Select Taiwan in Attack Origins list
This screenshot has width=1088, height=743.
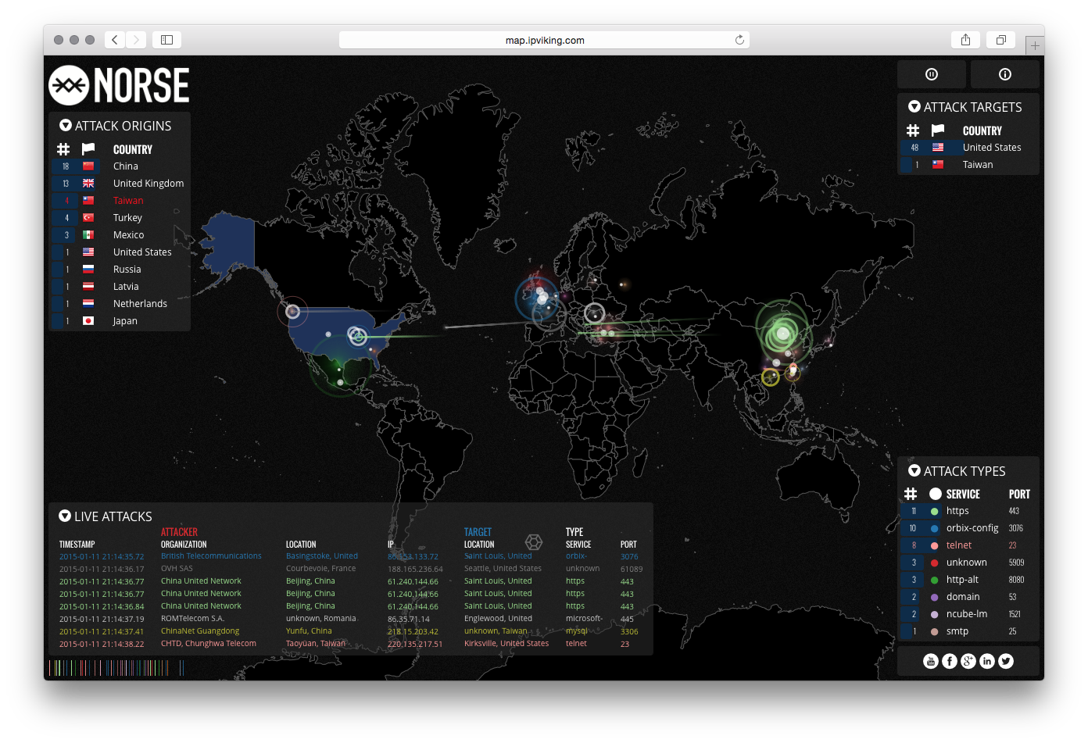(127, 200)
